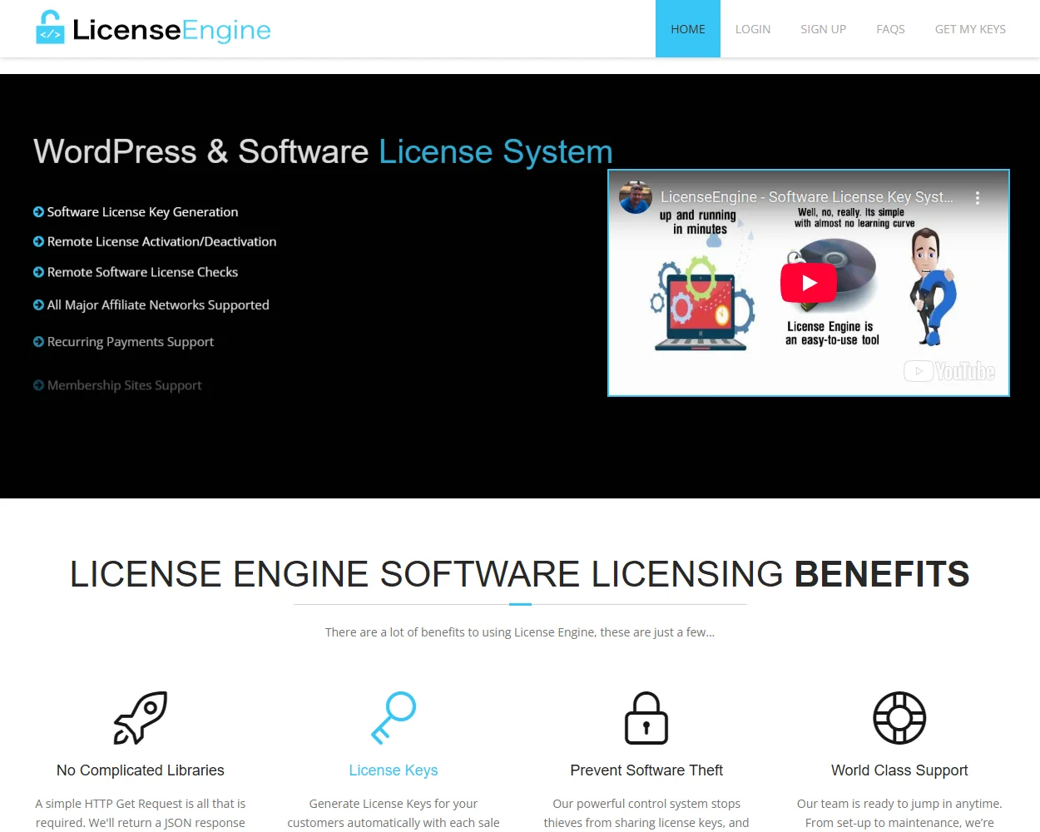Image resolution: width=1040 pixels, height=832 pixels.
Task: Click the Prevent Software Theft heading
Action: (646, 770)
